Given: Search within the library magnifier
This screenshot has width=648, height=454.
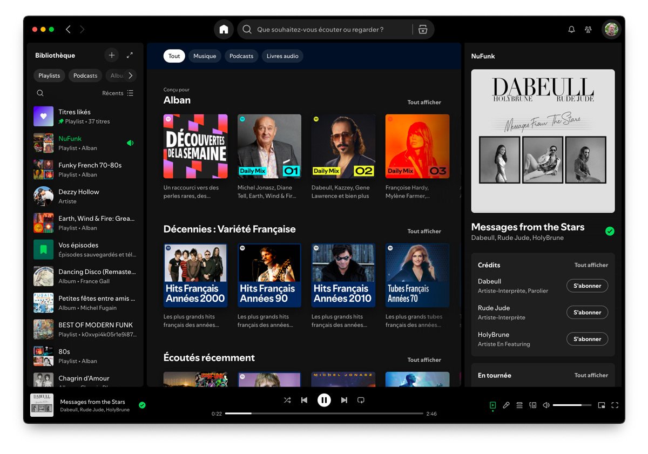Looking at the screenshot, I should pyautogui.click(x=40, y=93).
